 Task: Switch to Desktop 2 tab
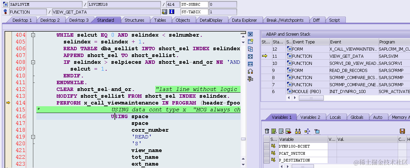50,20
